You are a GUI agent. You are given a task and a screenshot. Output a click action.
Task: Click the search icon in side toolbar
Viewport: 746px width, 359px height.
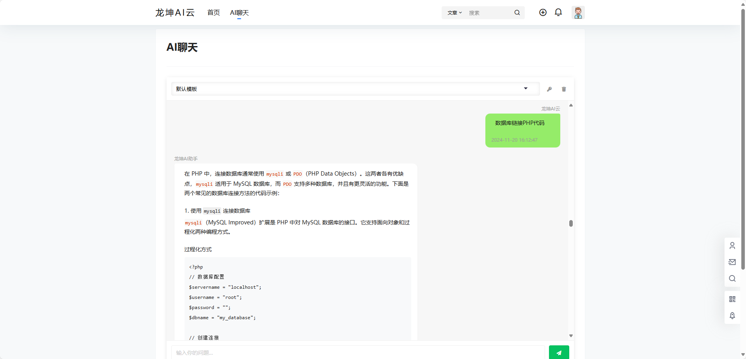(x=732, y=278)
